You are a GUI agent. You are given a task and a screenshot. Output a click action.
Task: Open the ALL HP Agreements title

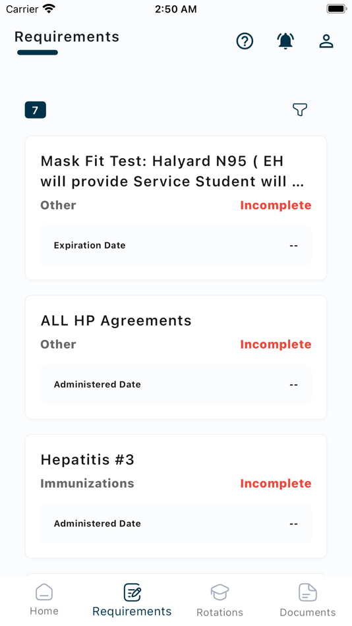tap(116, 321)
